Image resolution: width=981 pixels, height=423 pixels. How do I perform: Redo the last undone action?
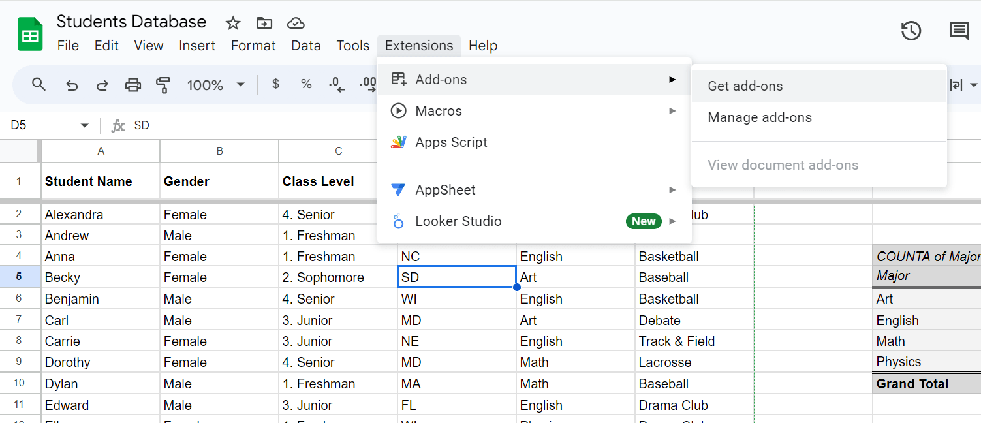click(102, 85)
